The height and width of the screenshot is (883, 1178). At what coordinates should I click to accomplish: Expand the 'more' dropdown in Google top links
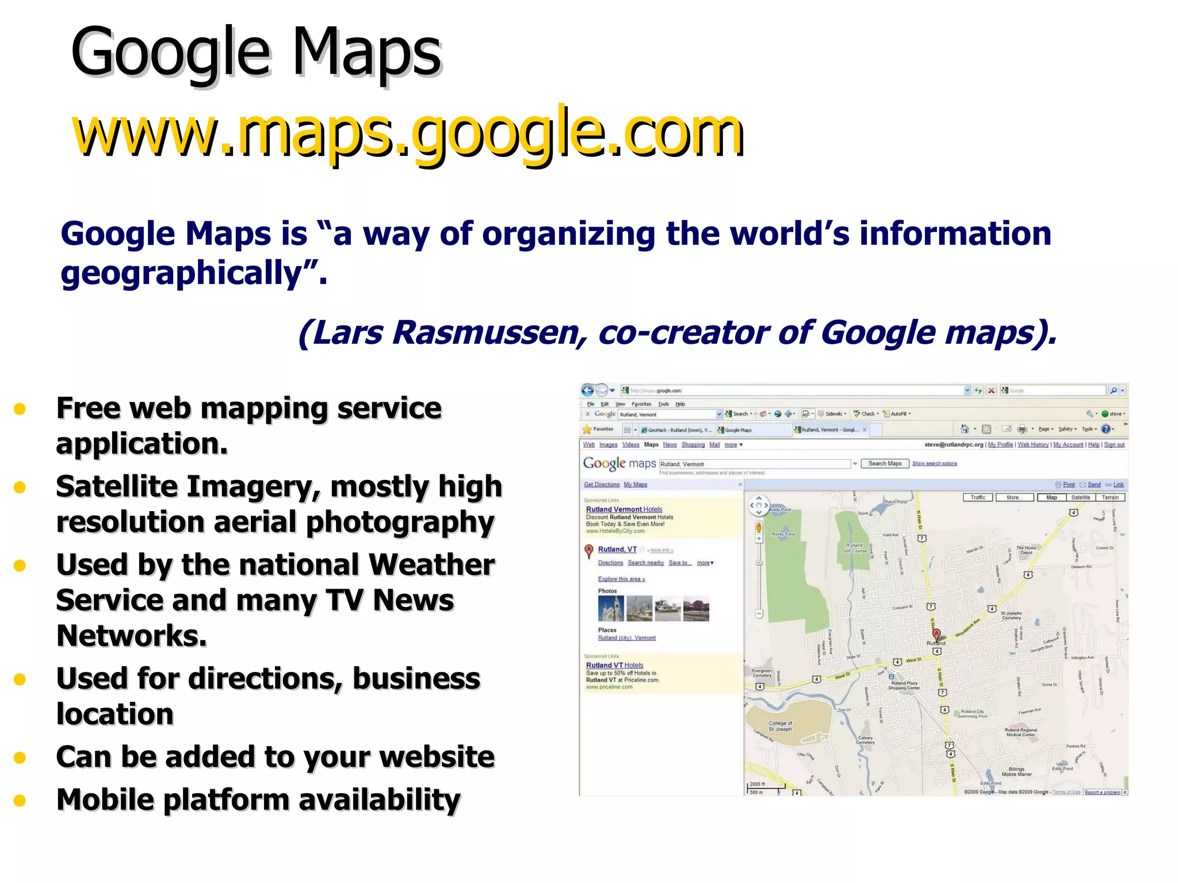[x=733, y=444]
